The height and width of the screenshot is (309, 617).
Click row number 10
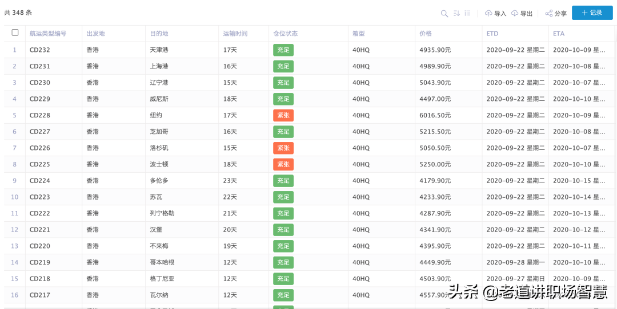coord(14,197)
